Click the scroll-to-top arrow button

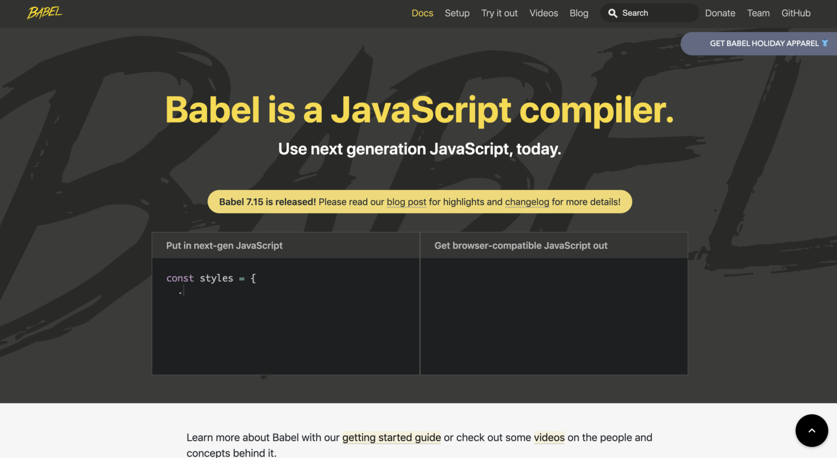tap(811, 431)
